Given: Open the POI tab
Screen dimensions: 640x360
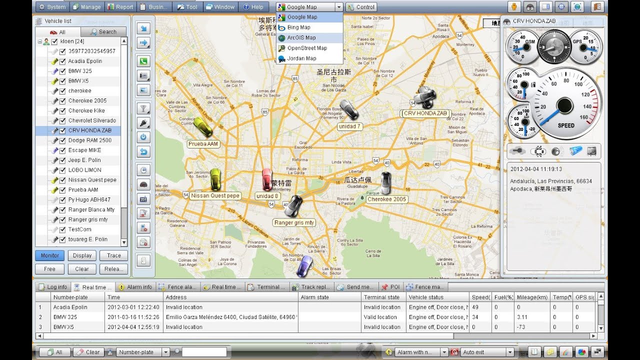Looking at the screenshot, I should coord(390,287).
